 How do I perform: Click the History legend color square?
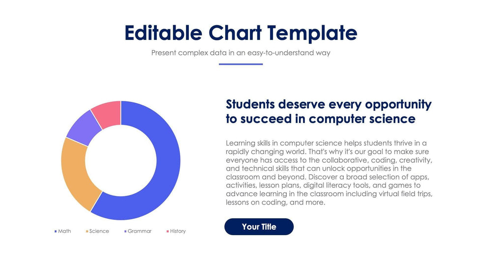168,231
